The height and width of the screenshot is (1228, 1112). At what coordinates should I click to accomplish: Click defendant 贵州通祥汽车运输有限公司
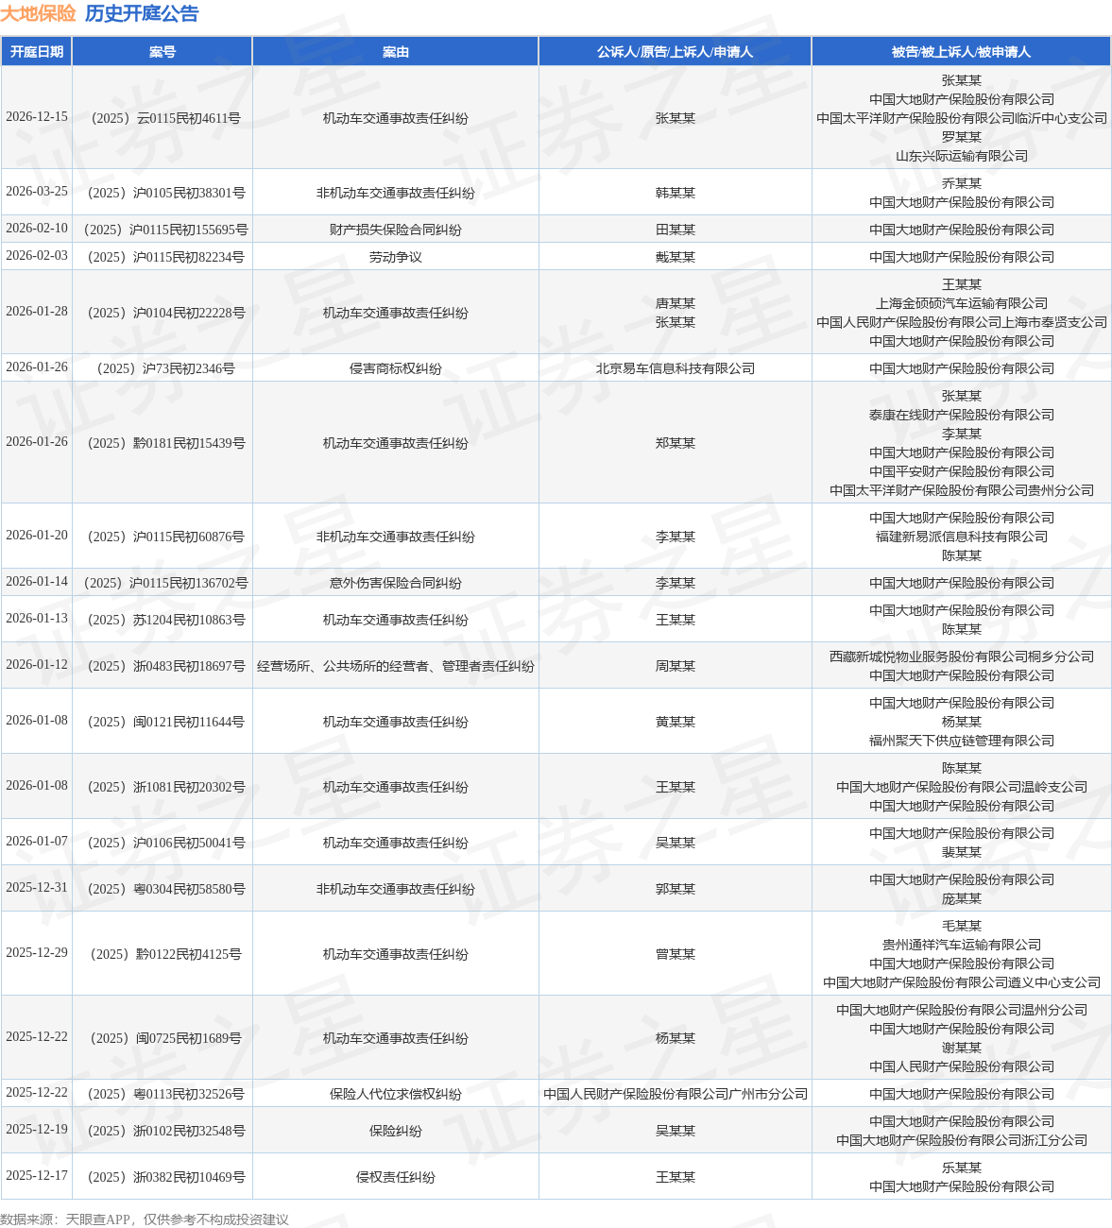[962, 945]
